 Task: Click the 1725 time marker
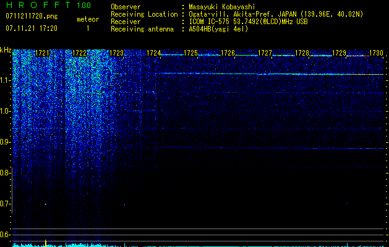pos(190,53)
